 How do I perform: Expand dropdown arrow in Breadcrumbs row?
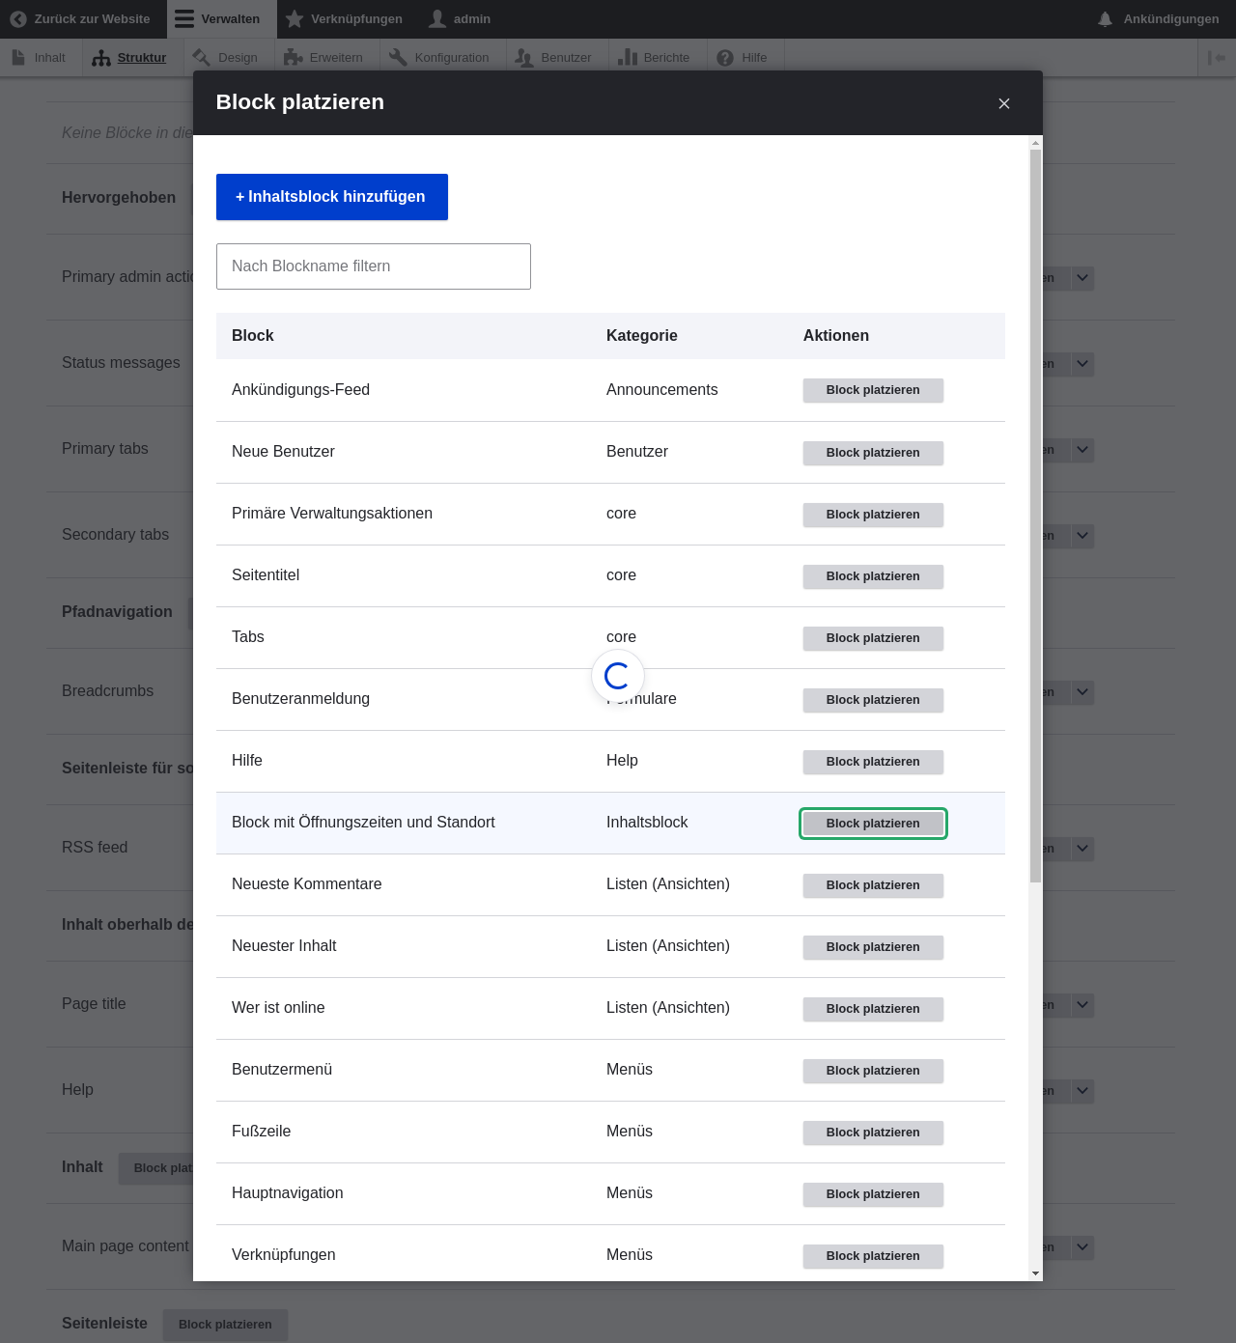pyautogui.click(x=1082, y=692)
